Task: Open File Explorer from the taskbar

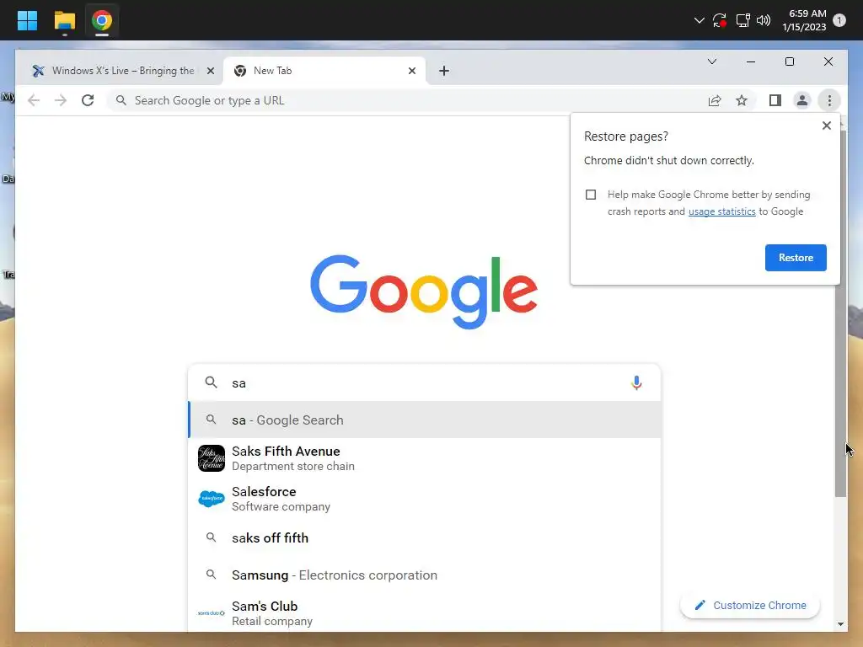Action: point(64,21)
